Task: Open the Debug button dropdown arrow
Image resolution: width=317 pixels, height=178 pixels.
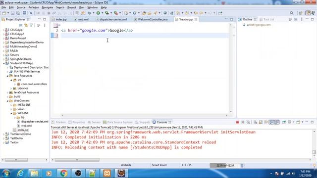Action: pos(93,13)
